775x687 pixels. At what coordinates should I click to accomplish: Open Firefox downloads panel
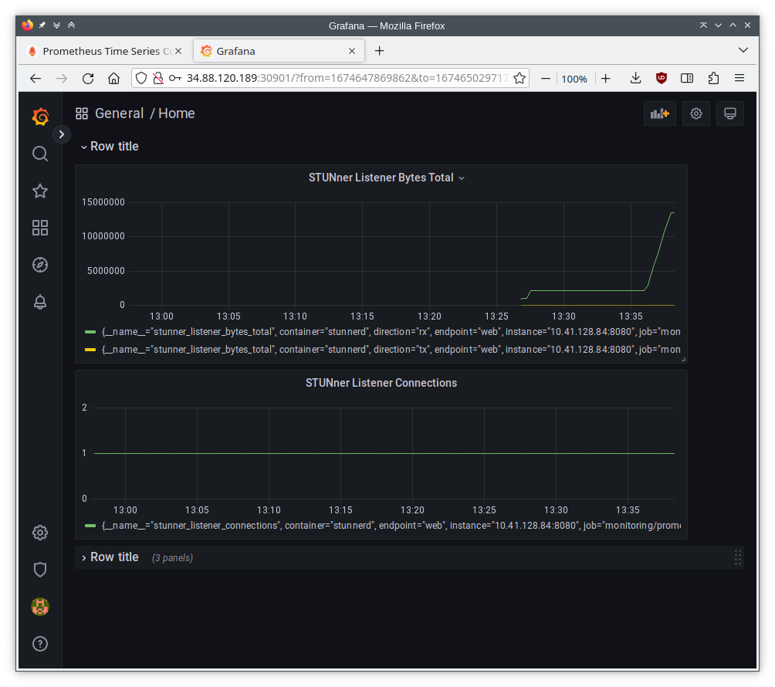(635, 78)
